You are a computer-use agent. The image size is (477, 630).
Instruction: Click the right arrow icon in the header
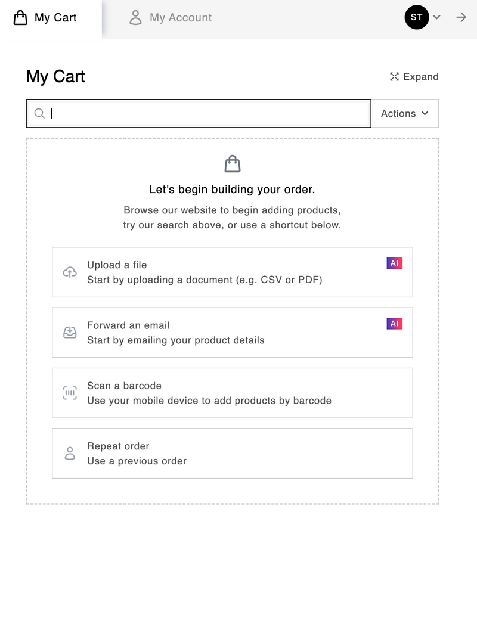pos(461,17)
